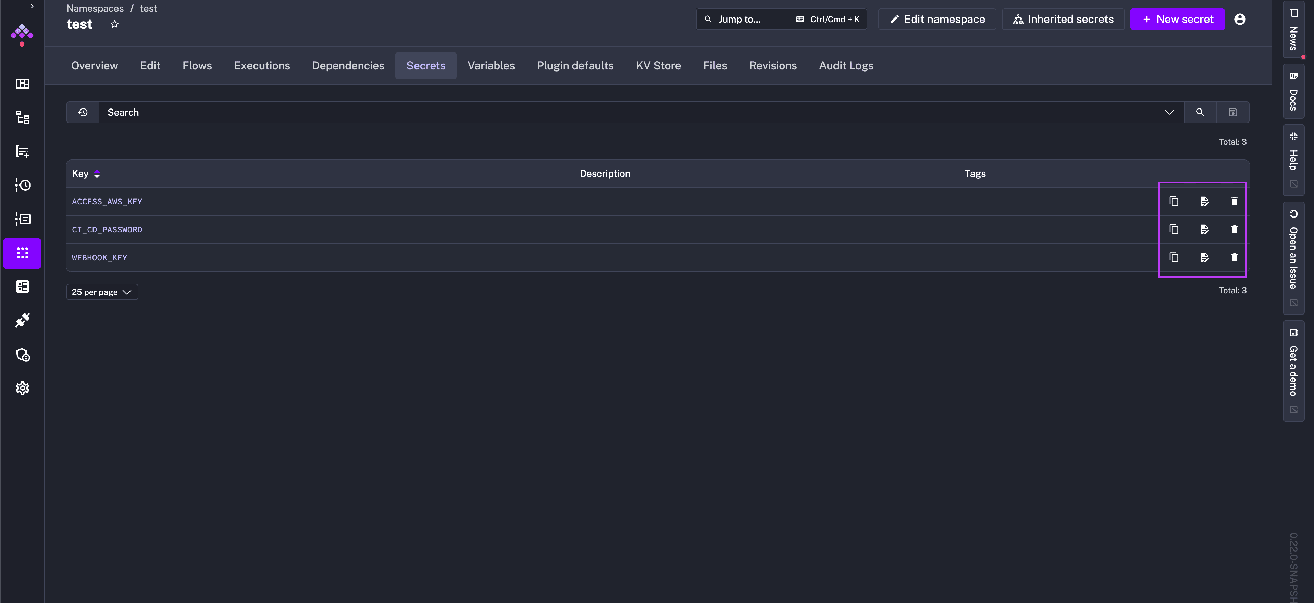The image size is (1314, 603).
Task: Toggle the Key column sort order
Action: 97,174
